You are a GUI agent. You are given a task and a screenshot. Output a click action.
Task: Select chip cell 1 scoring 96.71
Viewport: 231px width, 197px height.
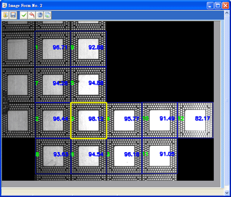53,49
